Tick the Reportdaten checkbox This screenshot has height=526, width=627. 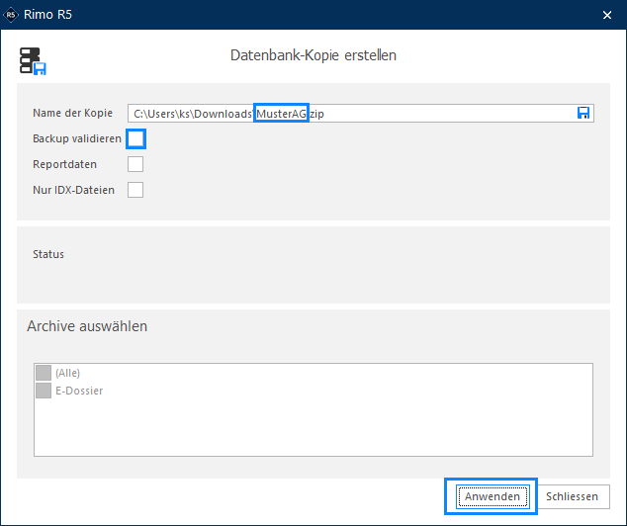click(135, 164)
